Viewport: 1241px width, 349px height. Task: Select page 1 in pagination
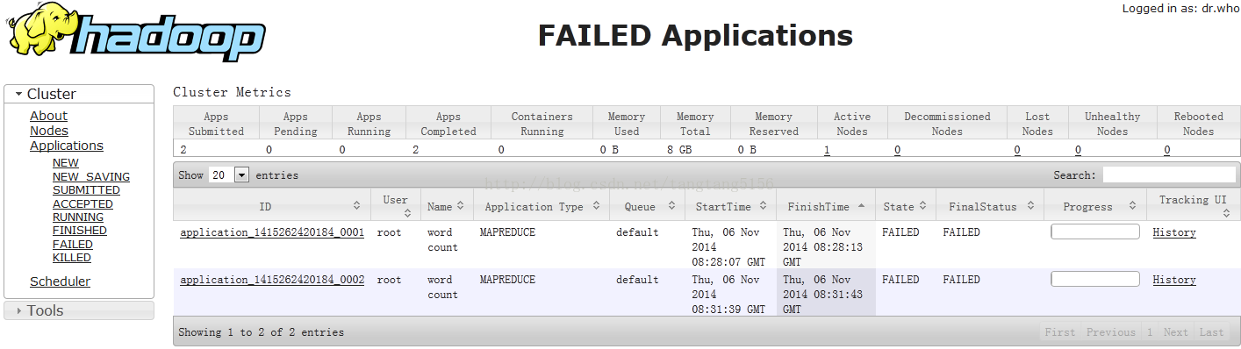point(1150,332)
